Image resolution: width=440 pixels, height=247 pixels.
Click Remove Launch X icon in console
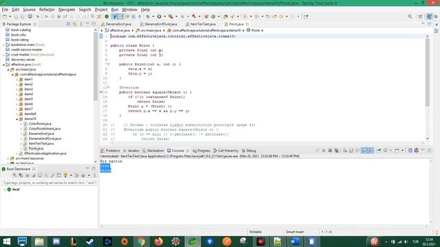pos(330,151)
